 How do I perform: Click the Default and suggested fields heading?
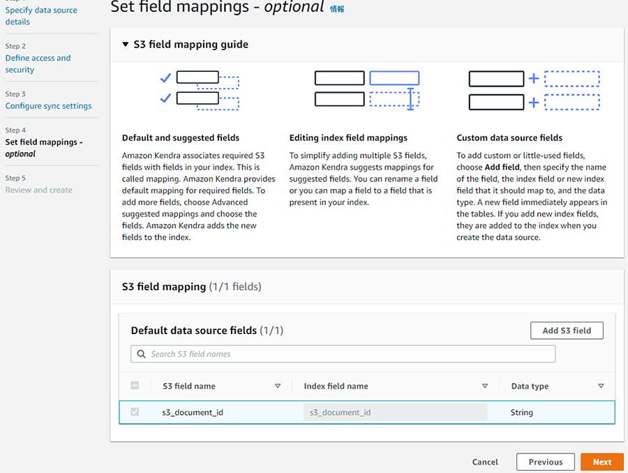(x=181, y=137)
